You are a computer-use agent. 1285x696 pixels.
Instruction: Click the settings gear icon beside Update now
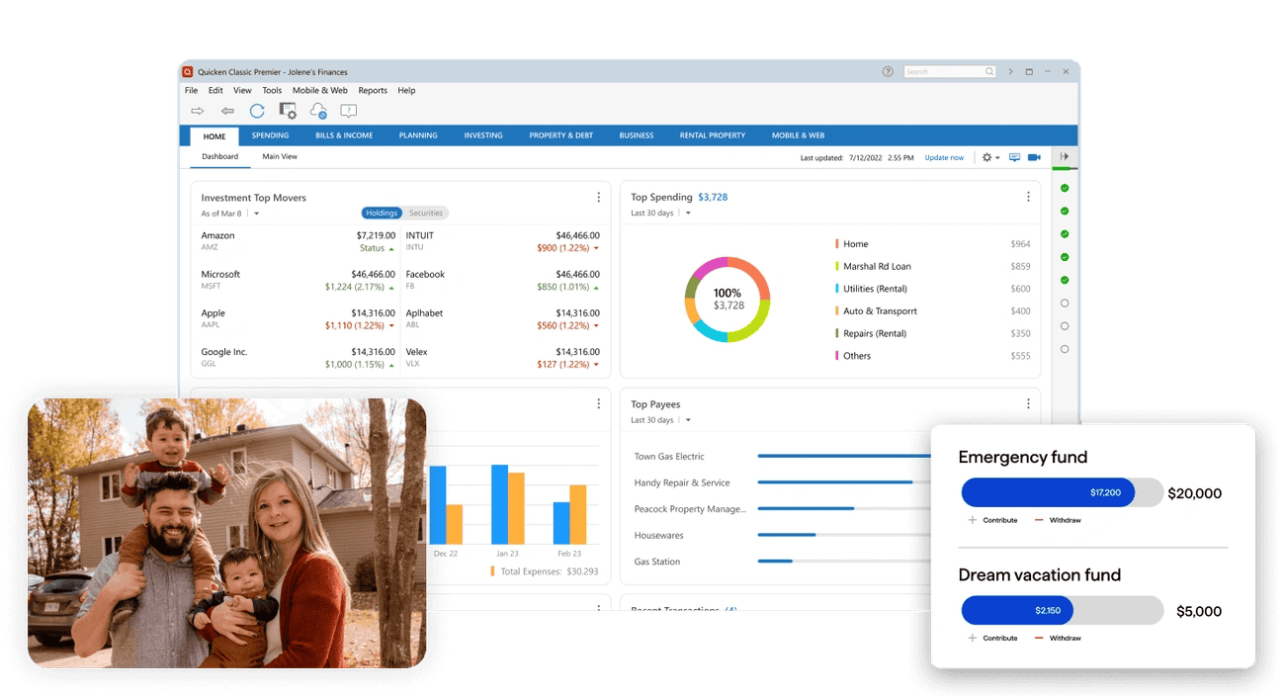pos(986,157)
